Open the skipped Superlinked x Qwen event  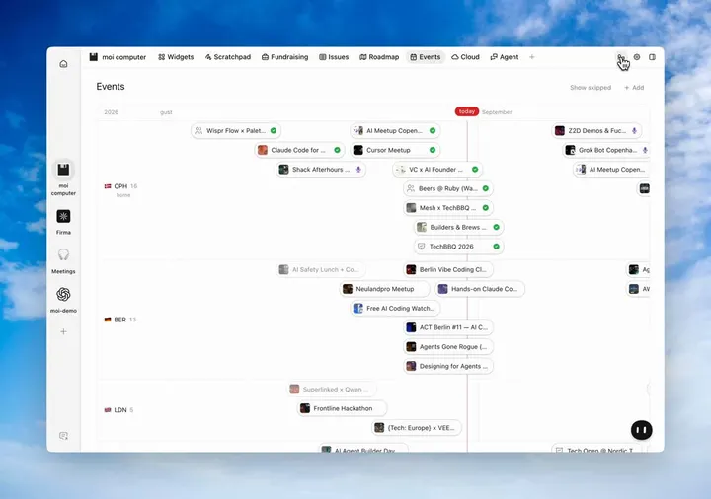[332, 390]
